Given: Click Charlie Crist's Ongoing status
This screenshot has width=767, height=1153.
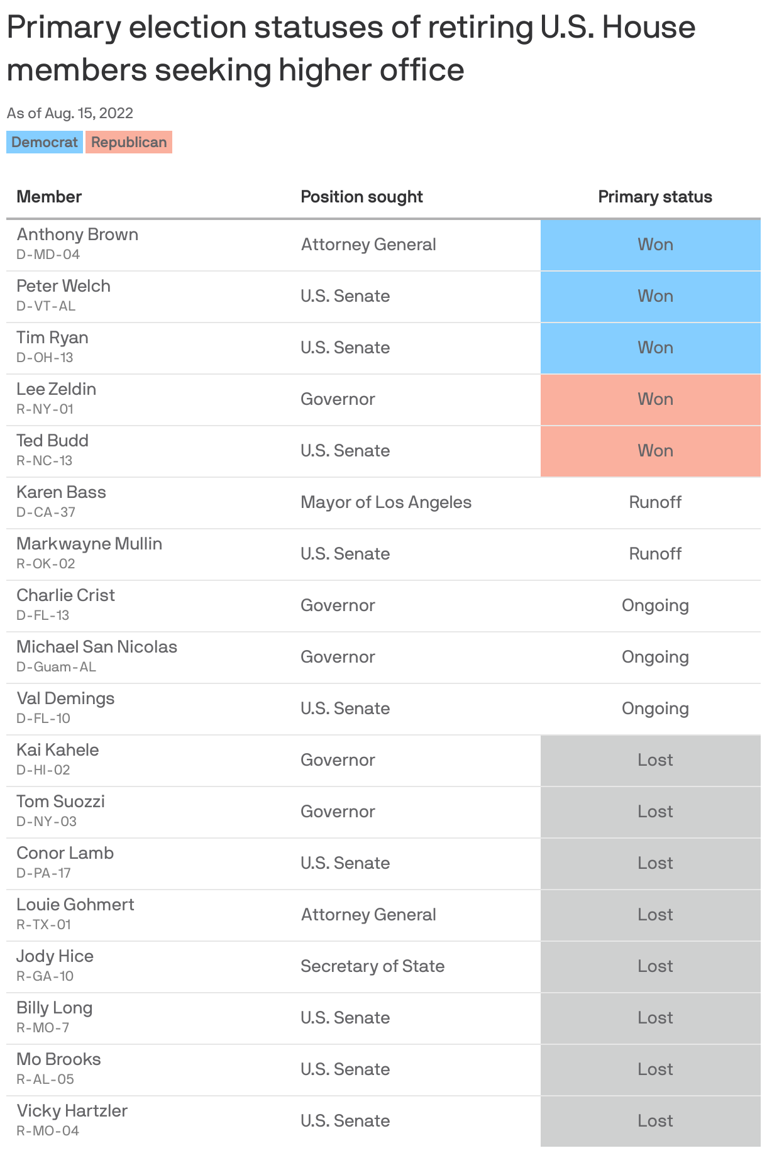Looking at the screenshot, I should click(x=654, y=605).
